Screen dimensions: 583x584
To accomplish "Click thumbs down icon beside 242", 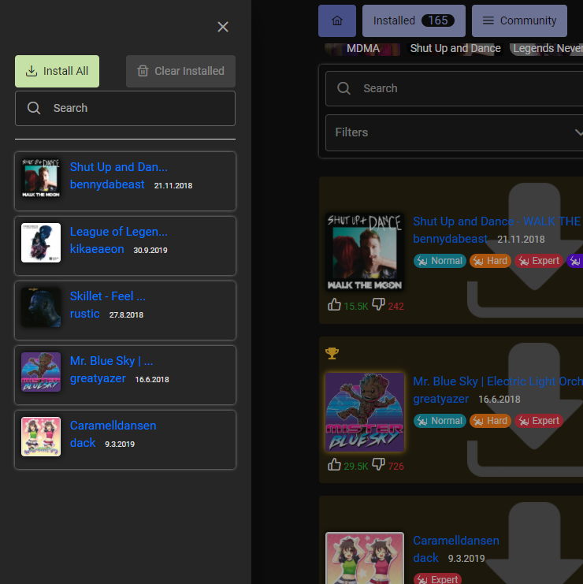I will tap(378, 305).
